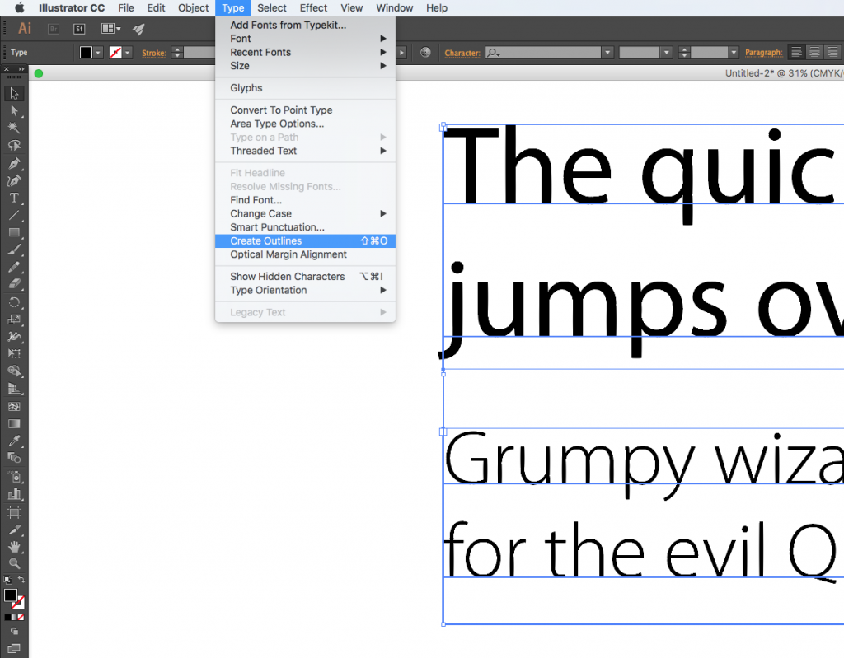The image size is (844, 658).
Task: Select the Magic Wand tool
Action: click(x=14, y=128)
